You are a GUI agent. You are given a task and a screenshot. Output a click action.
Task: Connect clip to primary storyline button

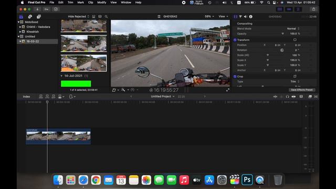pos(41,97)
